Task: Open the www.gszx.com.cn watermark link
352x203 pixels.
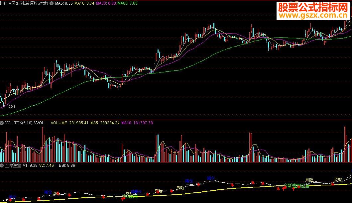Action: [x=313, y=16]
